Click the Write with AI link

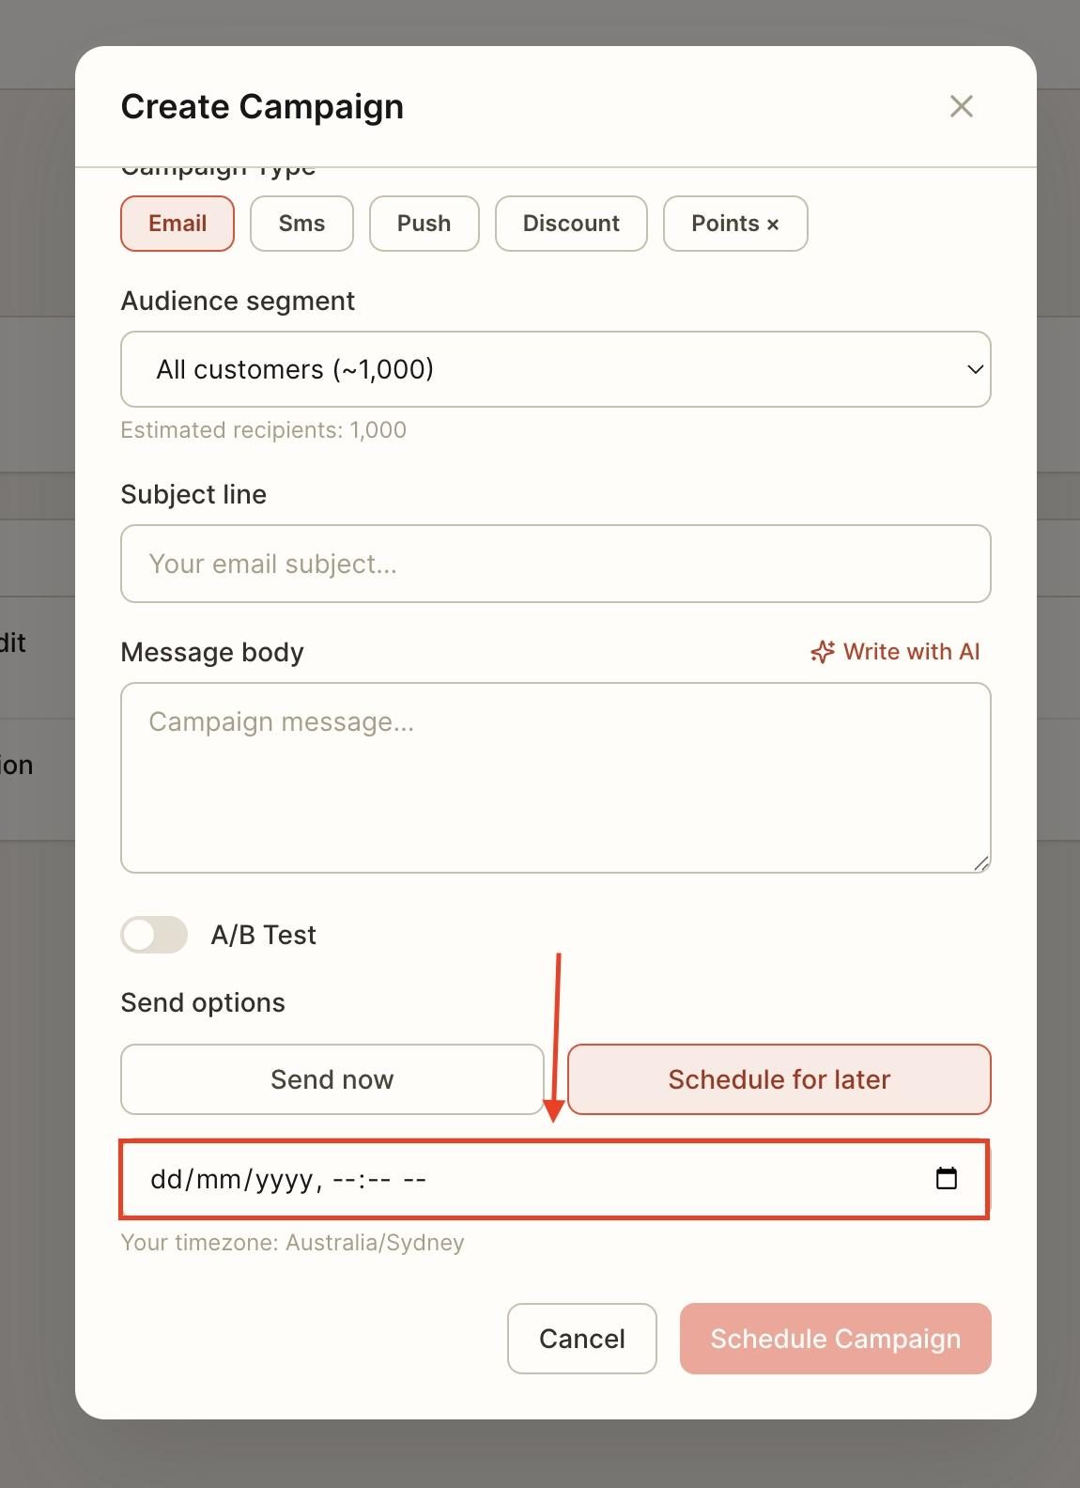895,652
